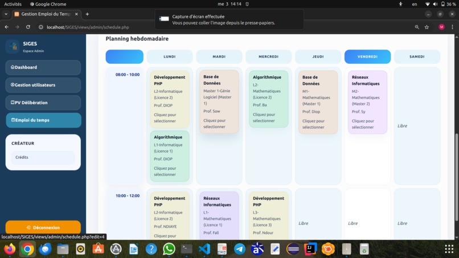
Task: Launch WhatsApp from the dock
Action: 169,249
